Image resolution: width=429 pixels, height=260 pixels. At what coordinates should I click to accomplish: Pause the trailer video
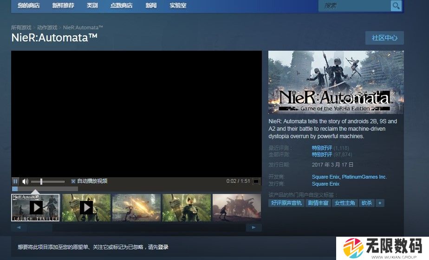tap(15, 181)
